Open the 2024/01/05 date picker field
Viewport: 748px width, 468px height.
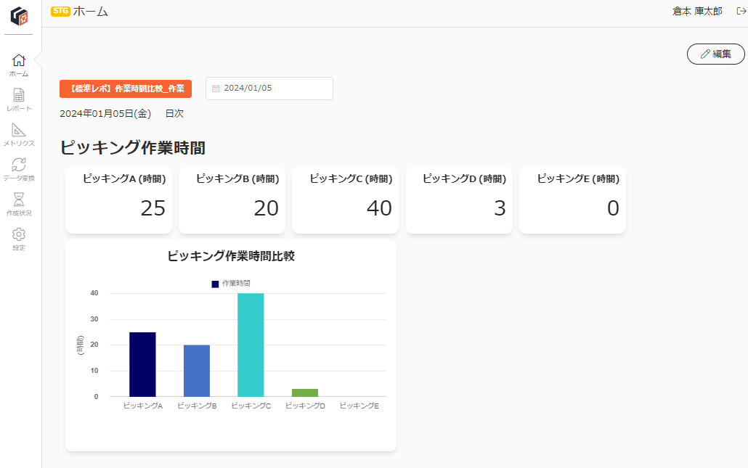(x=269, y=89)
